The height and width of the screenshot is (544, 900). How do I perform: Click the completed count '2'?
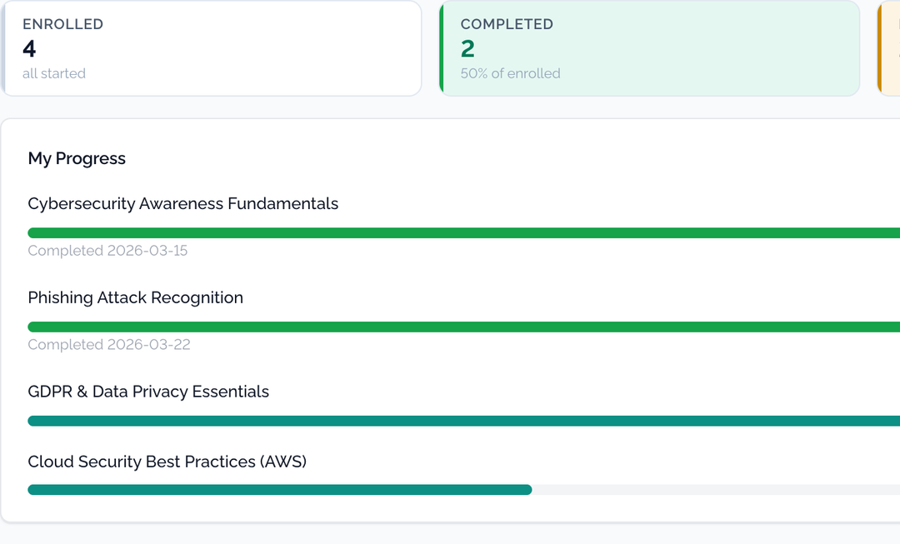tap(467, 49)
